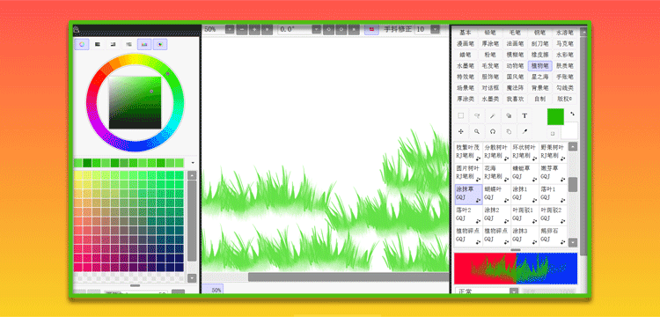The height and width of the screenshot is (317, 660).
Task: Open the zoom percentage dropdown
Action: [230, 29]
